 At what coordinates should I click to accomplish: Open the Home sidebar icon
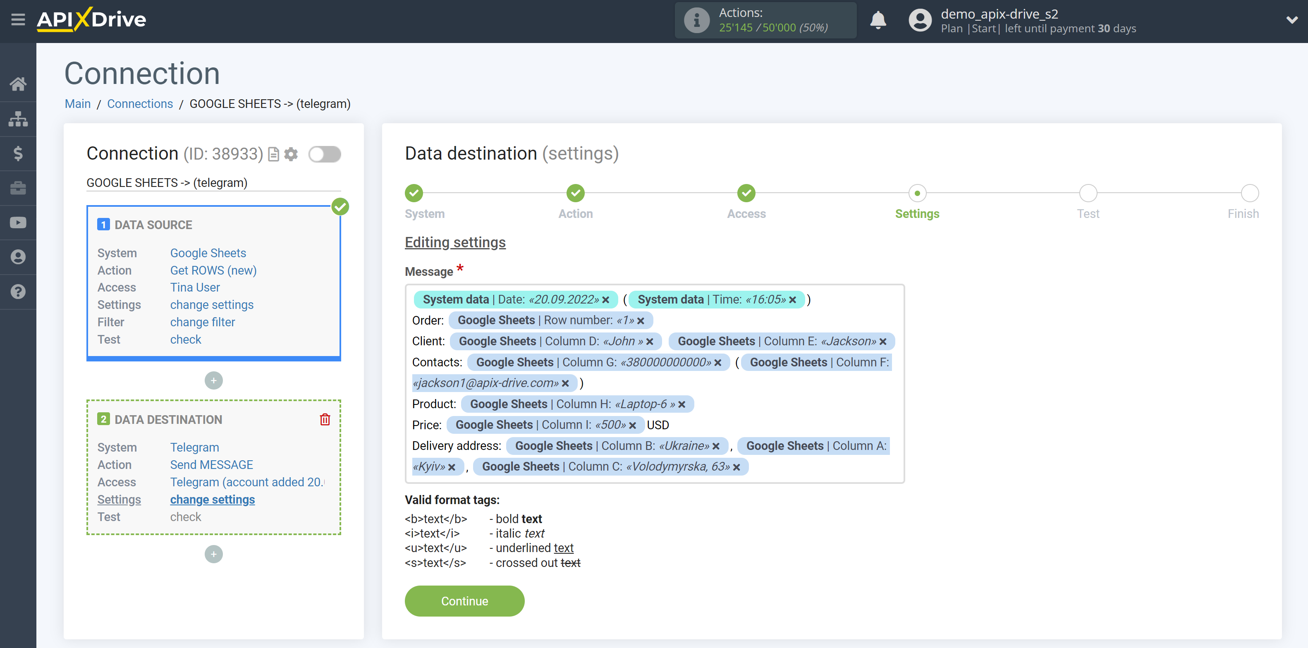(18, 84)
